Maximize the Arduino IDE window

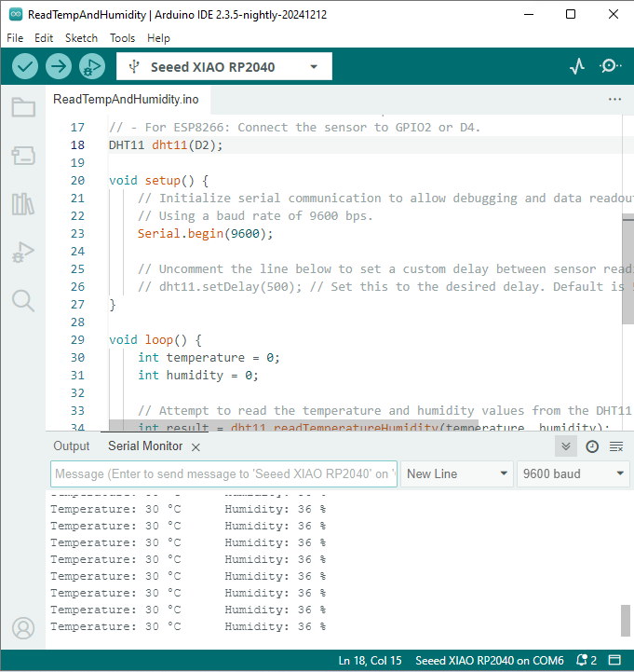[x=571, y=14]
